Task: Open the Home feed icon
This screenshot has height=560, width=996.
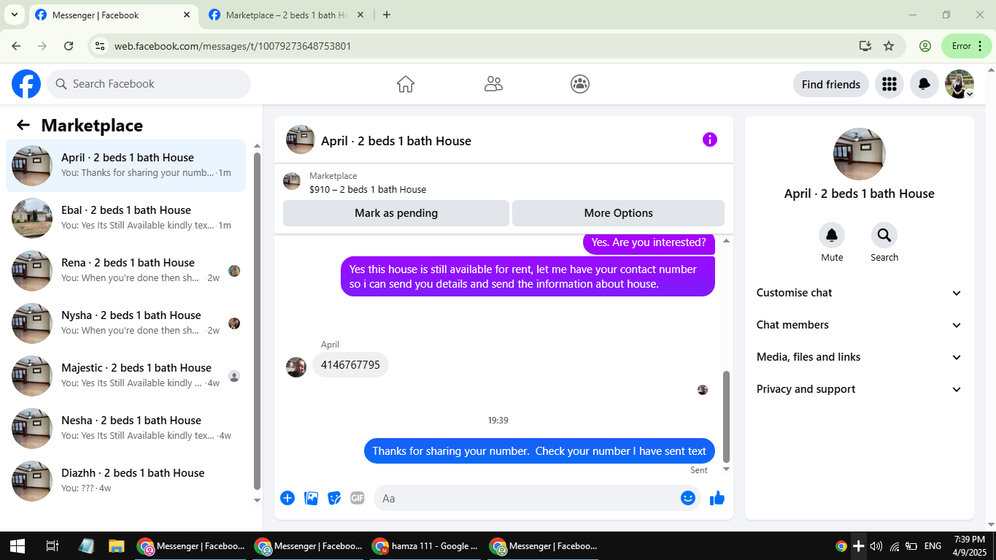Action: tap(406, 84)
